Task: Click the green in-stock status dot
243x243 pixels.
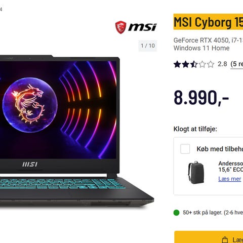Action: (176, 213)
